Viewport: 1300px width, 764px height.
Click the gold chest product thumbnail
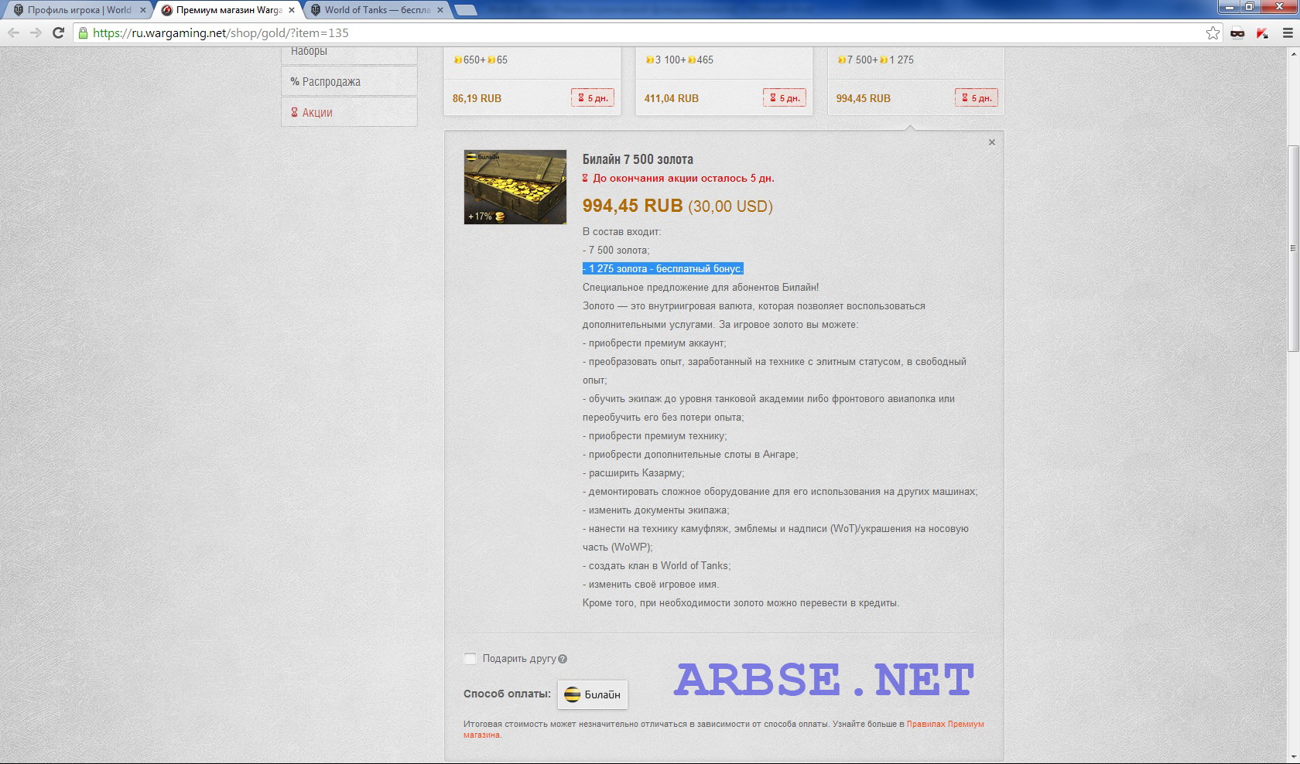click(x=515, y=187)
